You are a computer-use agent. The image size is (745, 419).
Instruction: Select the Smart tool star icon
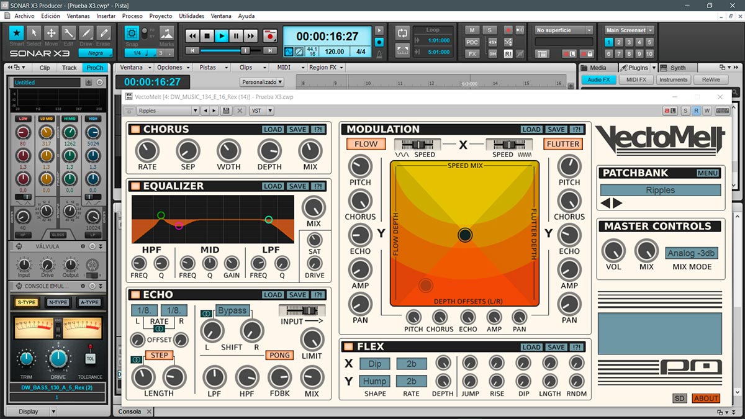pos(17,33)
